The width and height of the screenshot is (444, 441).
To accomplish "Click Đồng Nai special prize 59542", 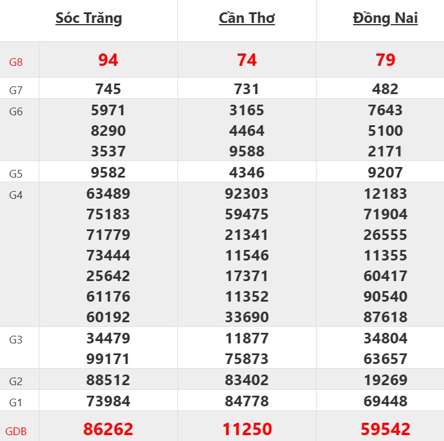I will 385,429.
